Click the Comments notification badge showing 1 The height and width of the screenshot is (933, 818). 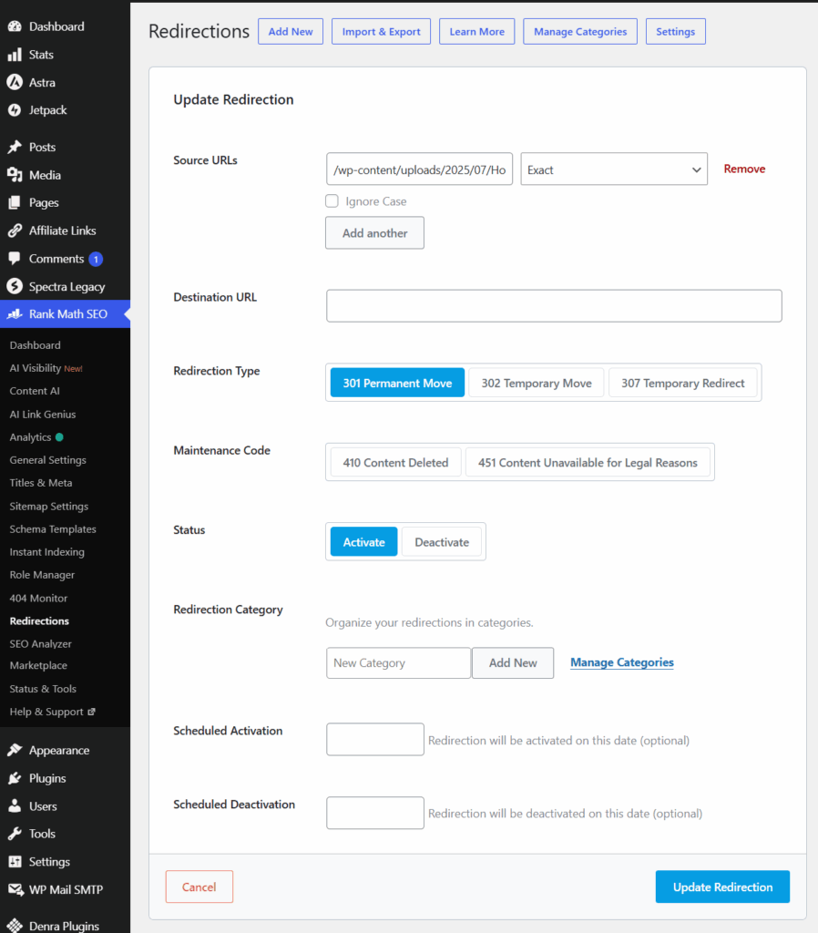(x=96, y=260)
